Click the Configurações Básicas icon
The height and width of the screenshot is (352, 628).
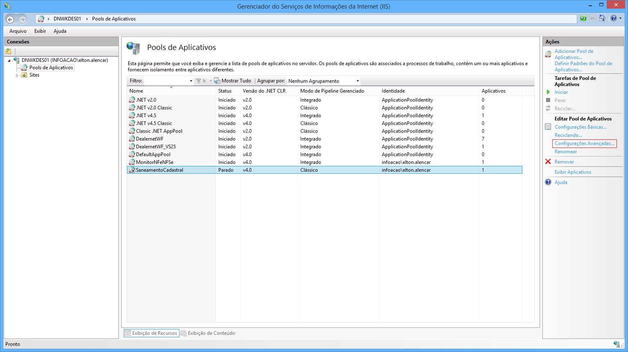[548, 127]
